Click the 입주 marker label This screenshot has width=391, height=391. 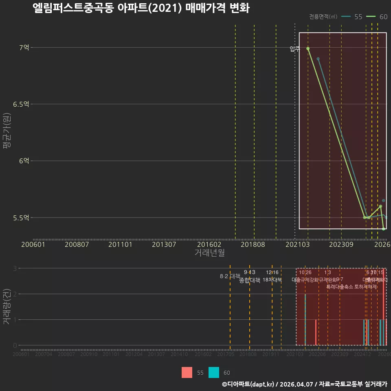(x=295, y=49)
